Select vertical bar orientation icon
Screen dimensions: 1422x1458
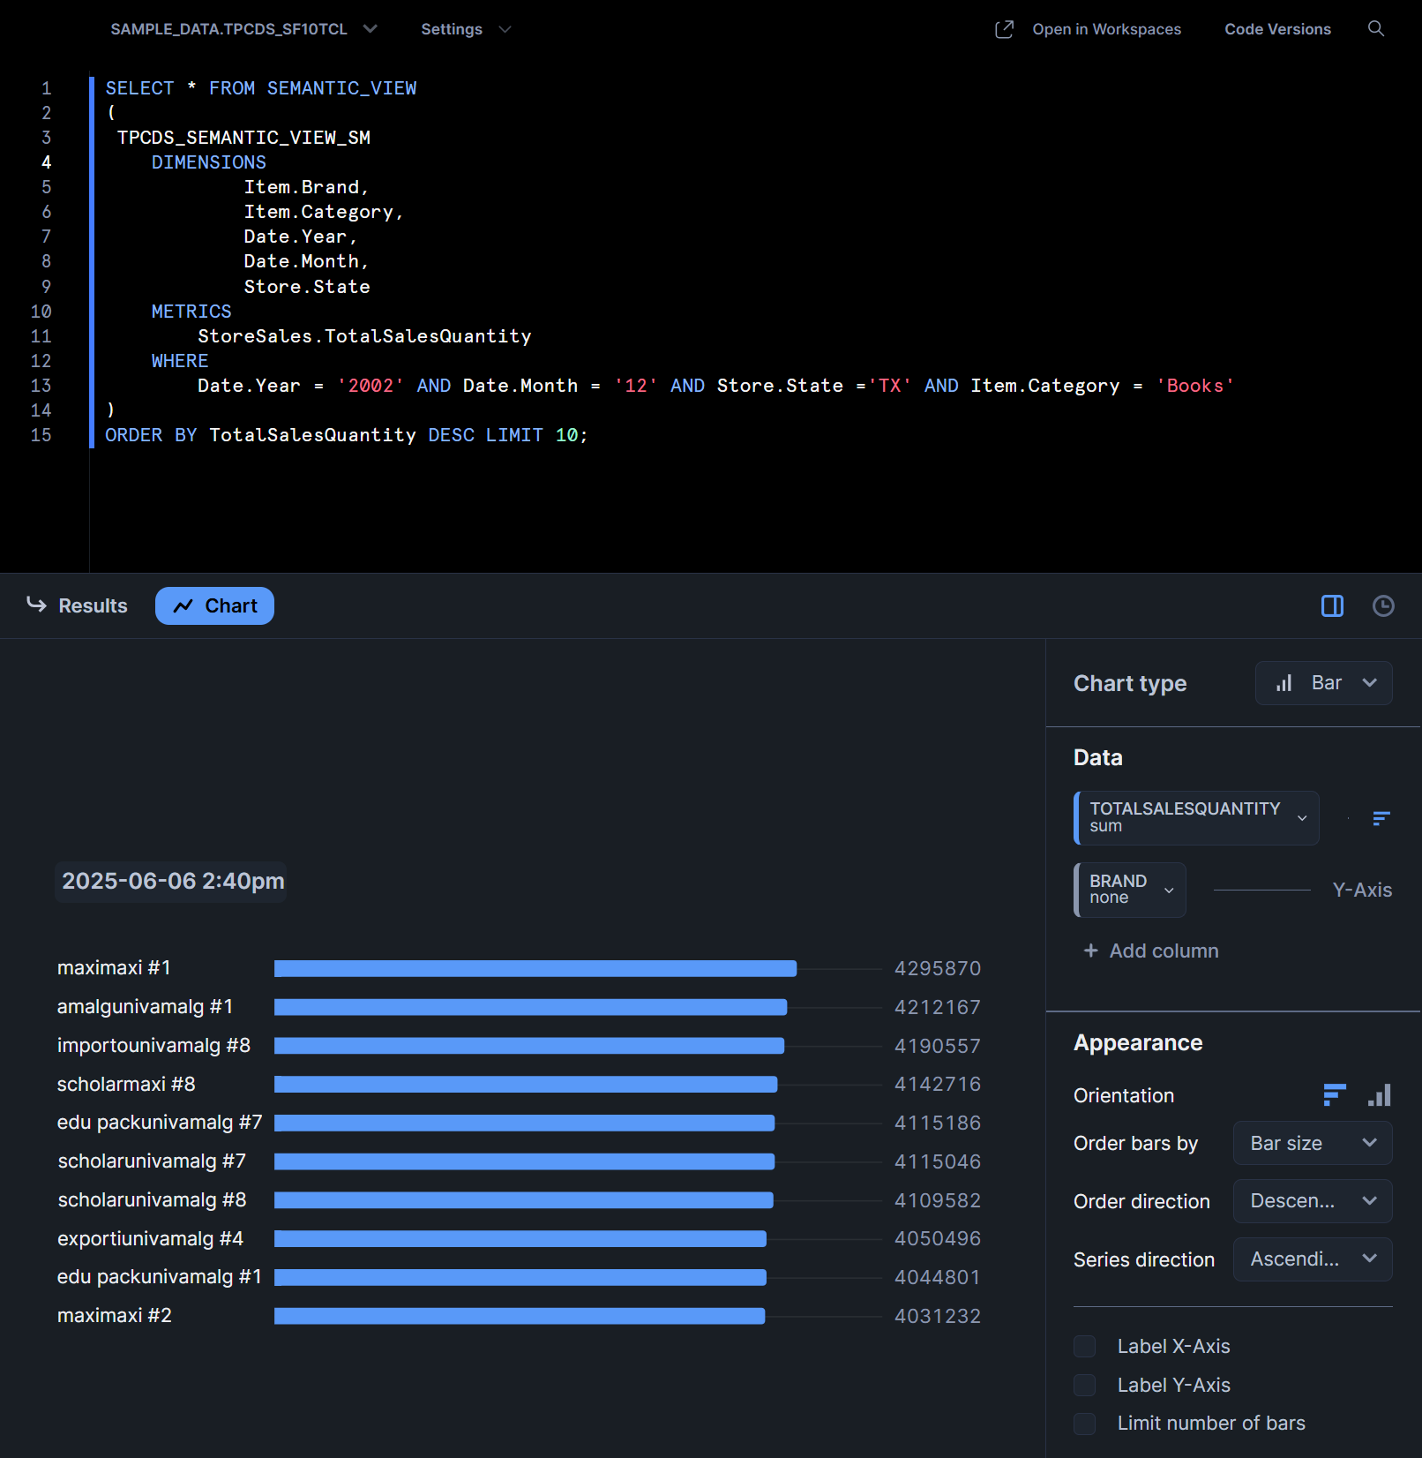(1379, 1095)
